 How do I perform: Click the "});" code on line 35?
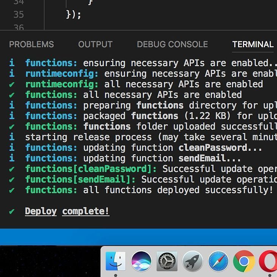74,14
